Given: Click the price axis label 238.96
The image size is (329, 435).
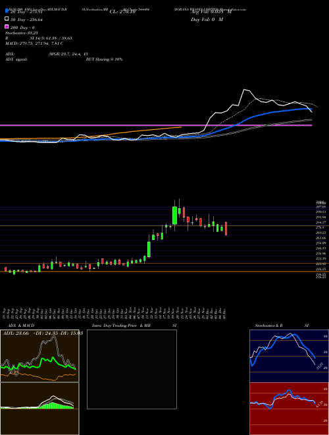Looking at the screenshot, I should click(320, 254).
